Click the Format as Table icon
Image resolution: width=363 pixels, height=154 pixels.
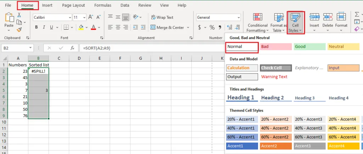coord(279,18)
